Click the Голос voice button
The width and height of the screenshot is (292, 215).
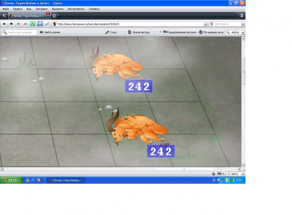point(111,32)
